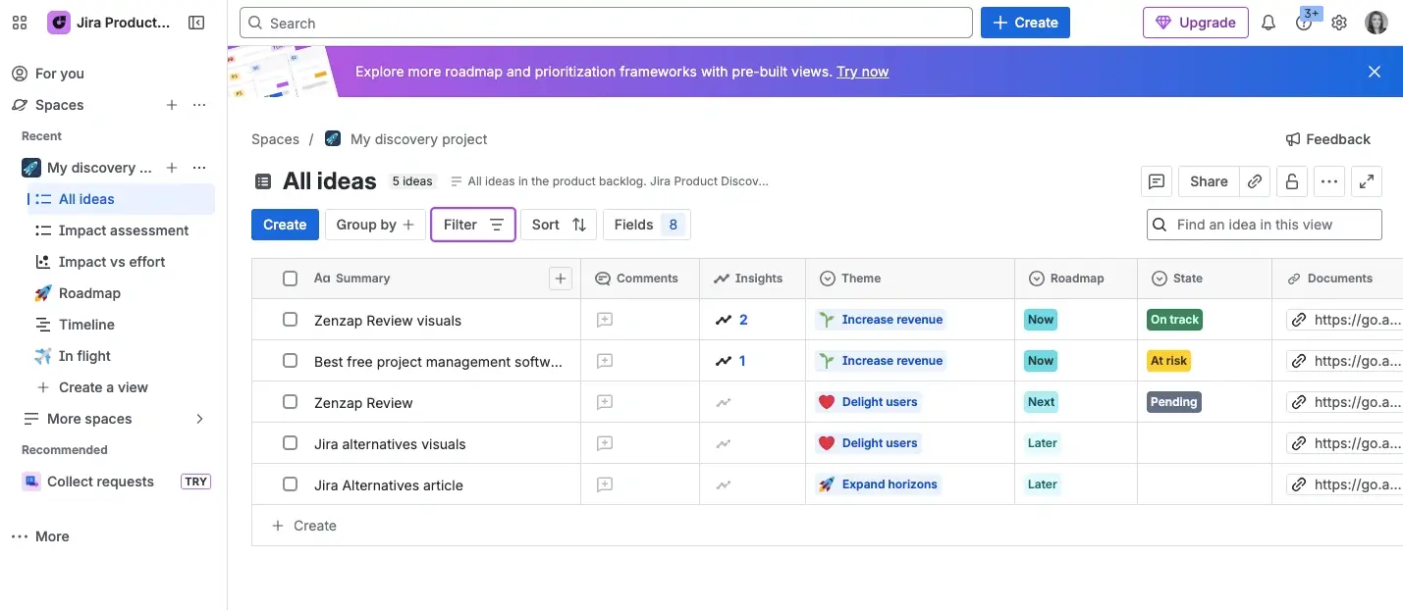Screen dimensions: 1403x610
Task: Select the Impact assessment view
Action: coord(122,230)
